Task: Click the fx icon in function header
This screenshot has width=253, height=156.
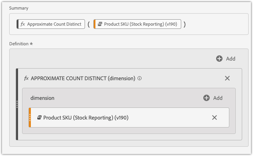Action: (26, 78)
